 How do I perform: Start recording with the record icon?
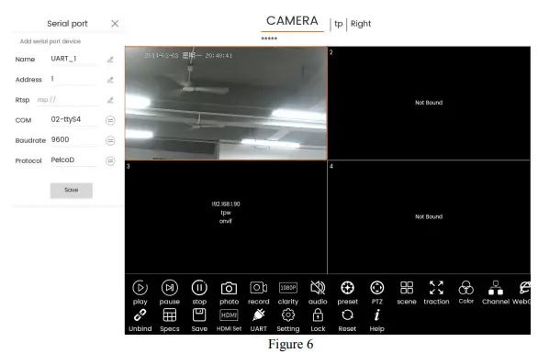(258, 288)
